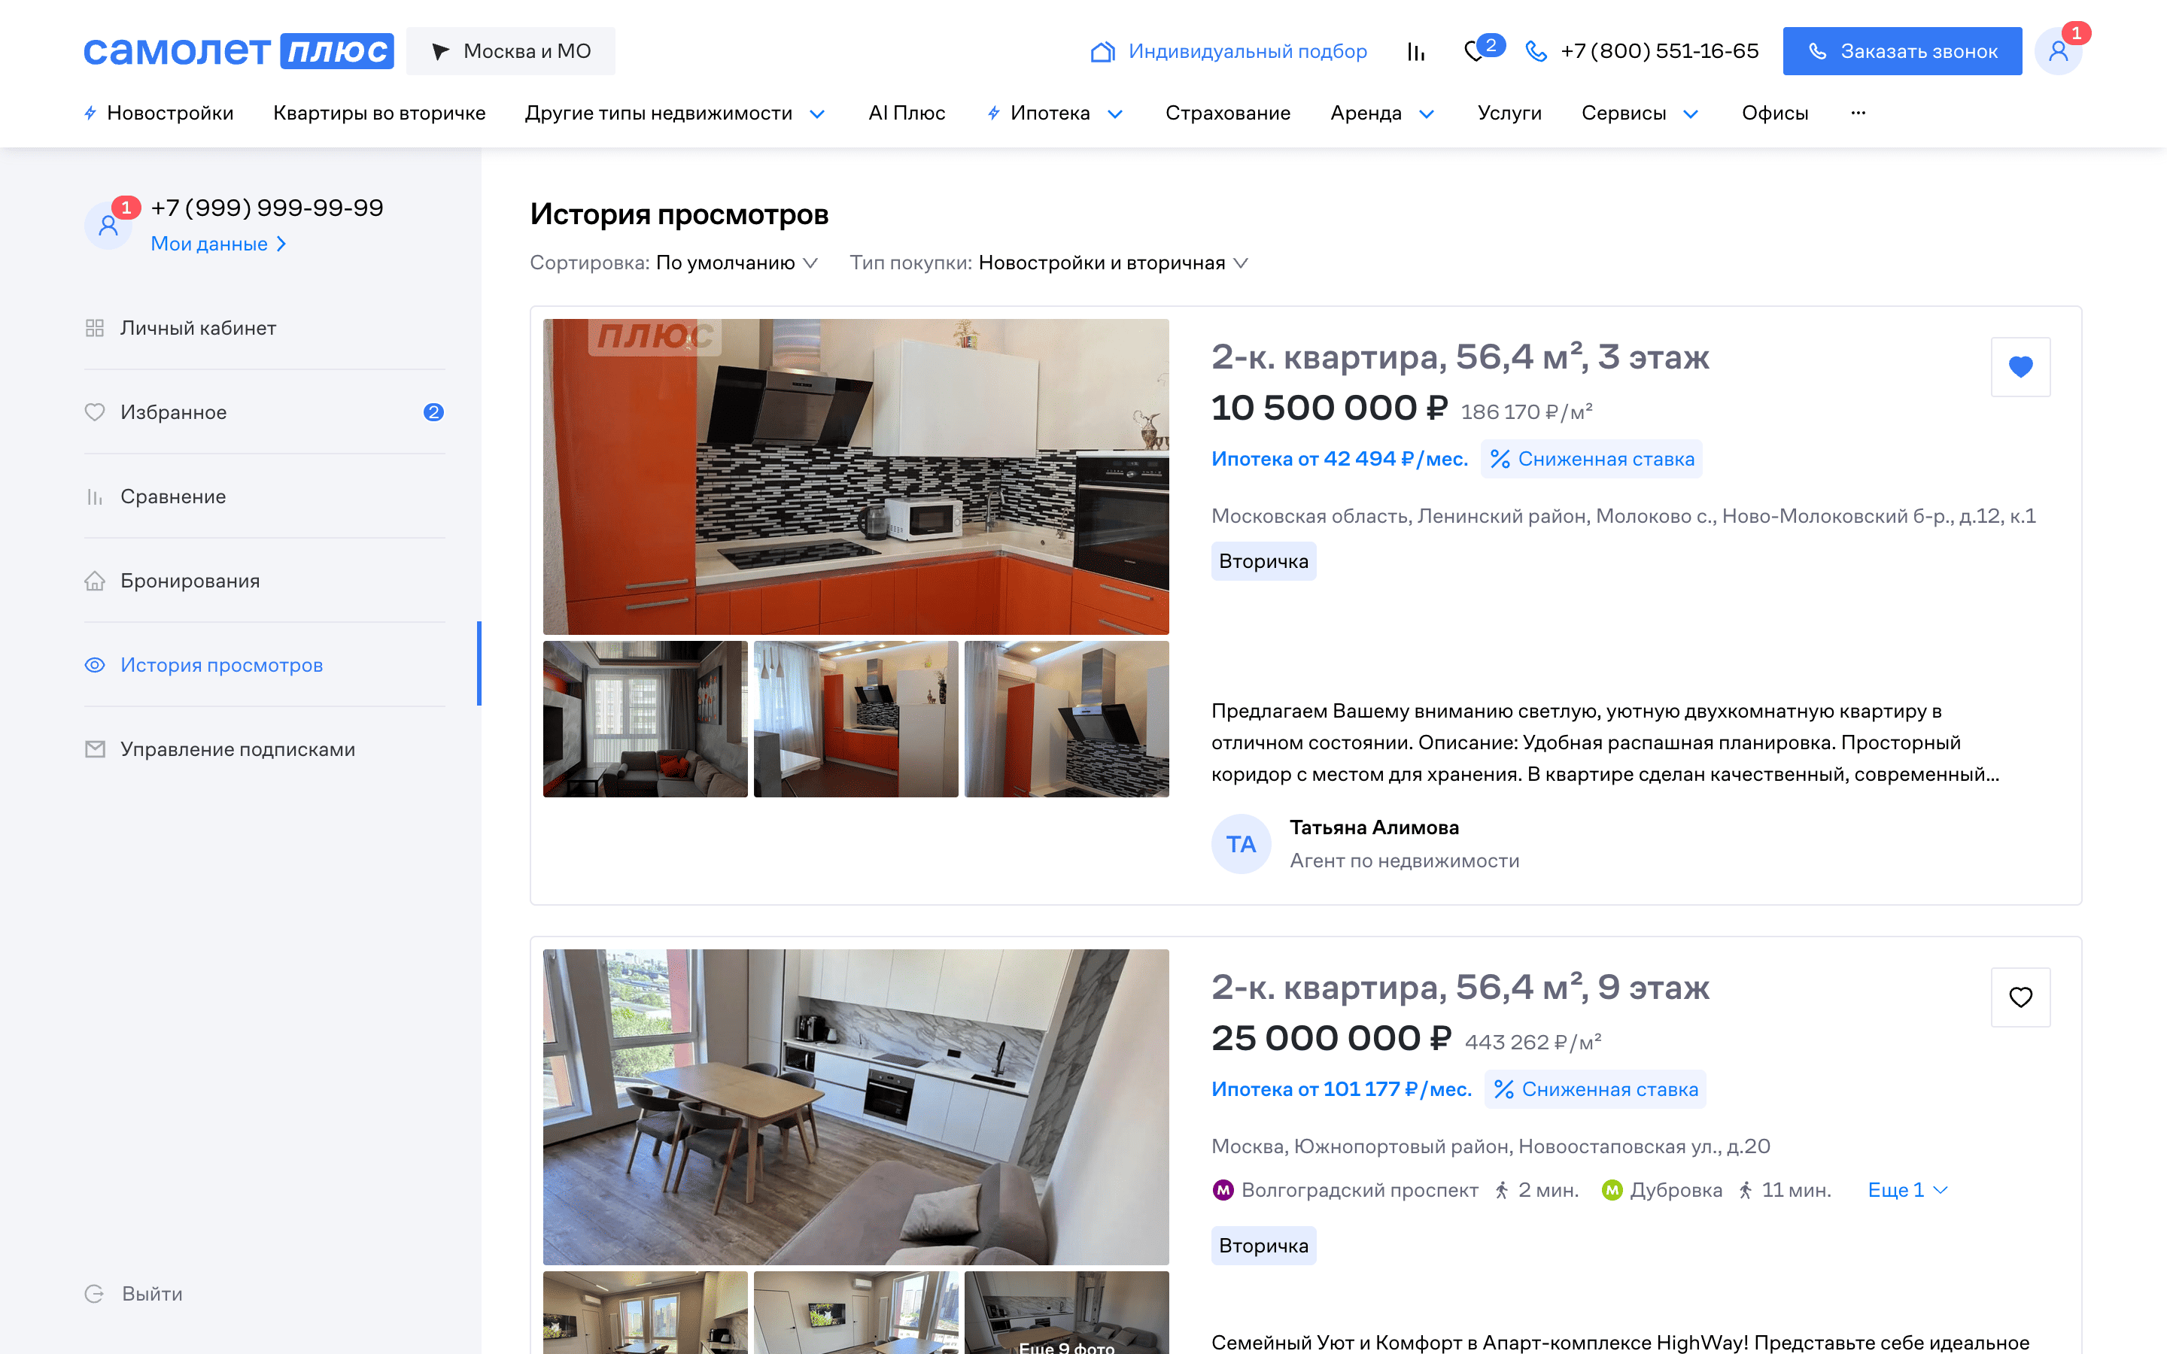2167x1354 pixels.
Task: Open Квартиры во вторичке section
Action: tap(380, 113)
